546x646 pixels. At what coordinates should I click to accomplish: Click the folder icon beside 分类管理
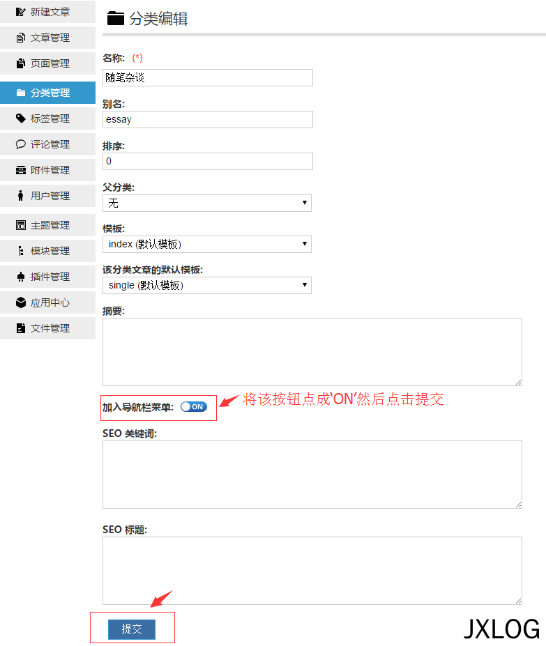[21, 93]
